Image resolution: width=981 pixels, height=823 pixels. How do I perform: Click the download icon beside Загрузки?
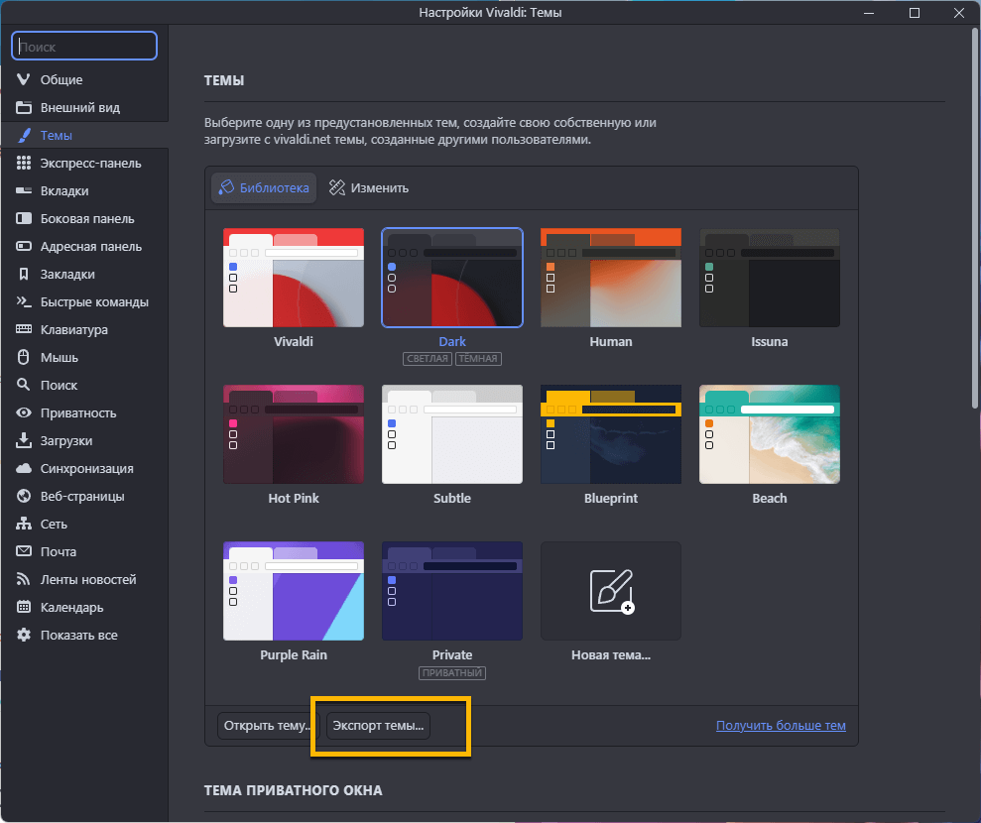pyautogui.click(x=23, y=440)
